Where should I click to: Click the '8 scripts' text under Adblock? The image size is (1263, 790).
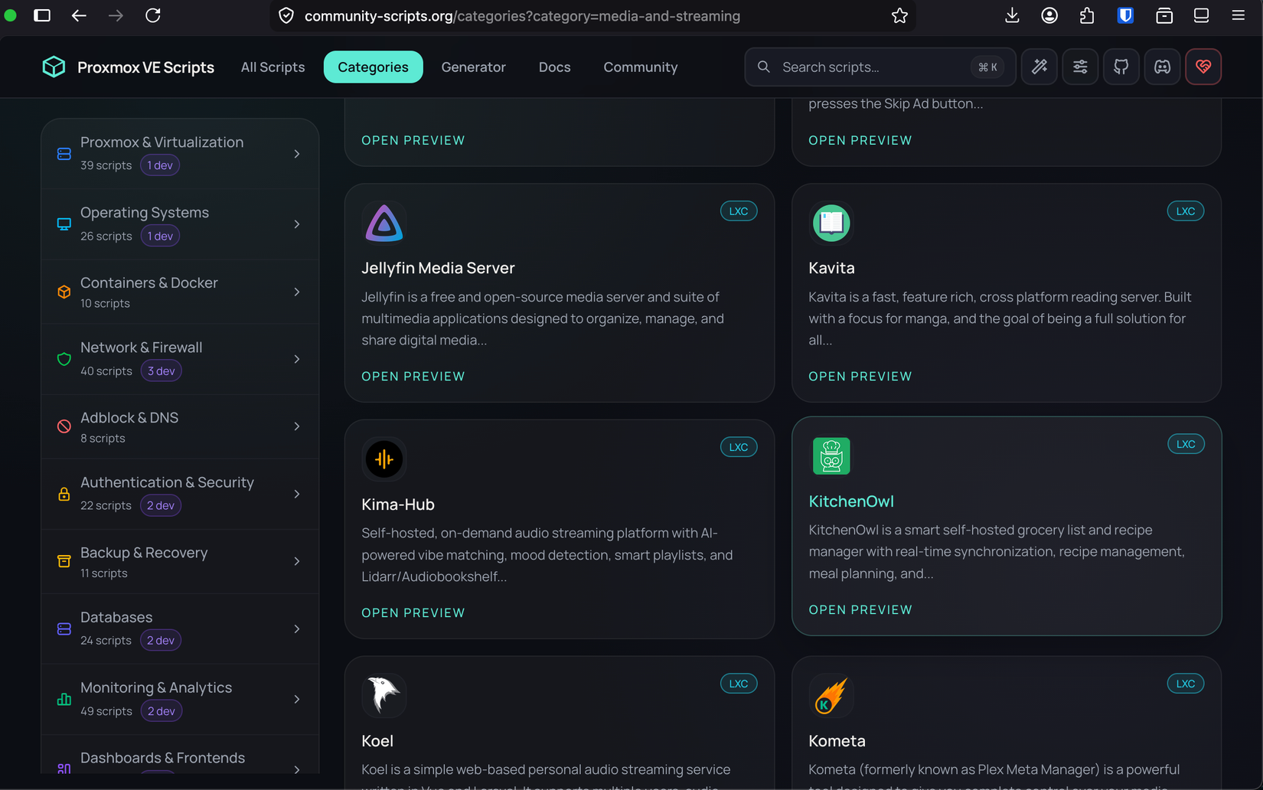[x=103, y=438]
